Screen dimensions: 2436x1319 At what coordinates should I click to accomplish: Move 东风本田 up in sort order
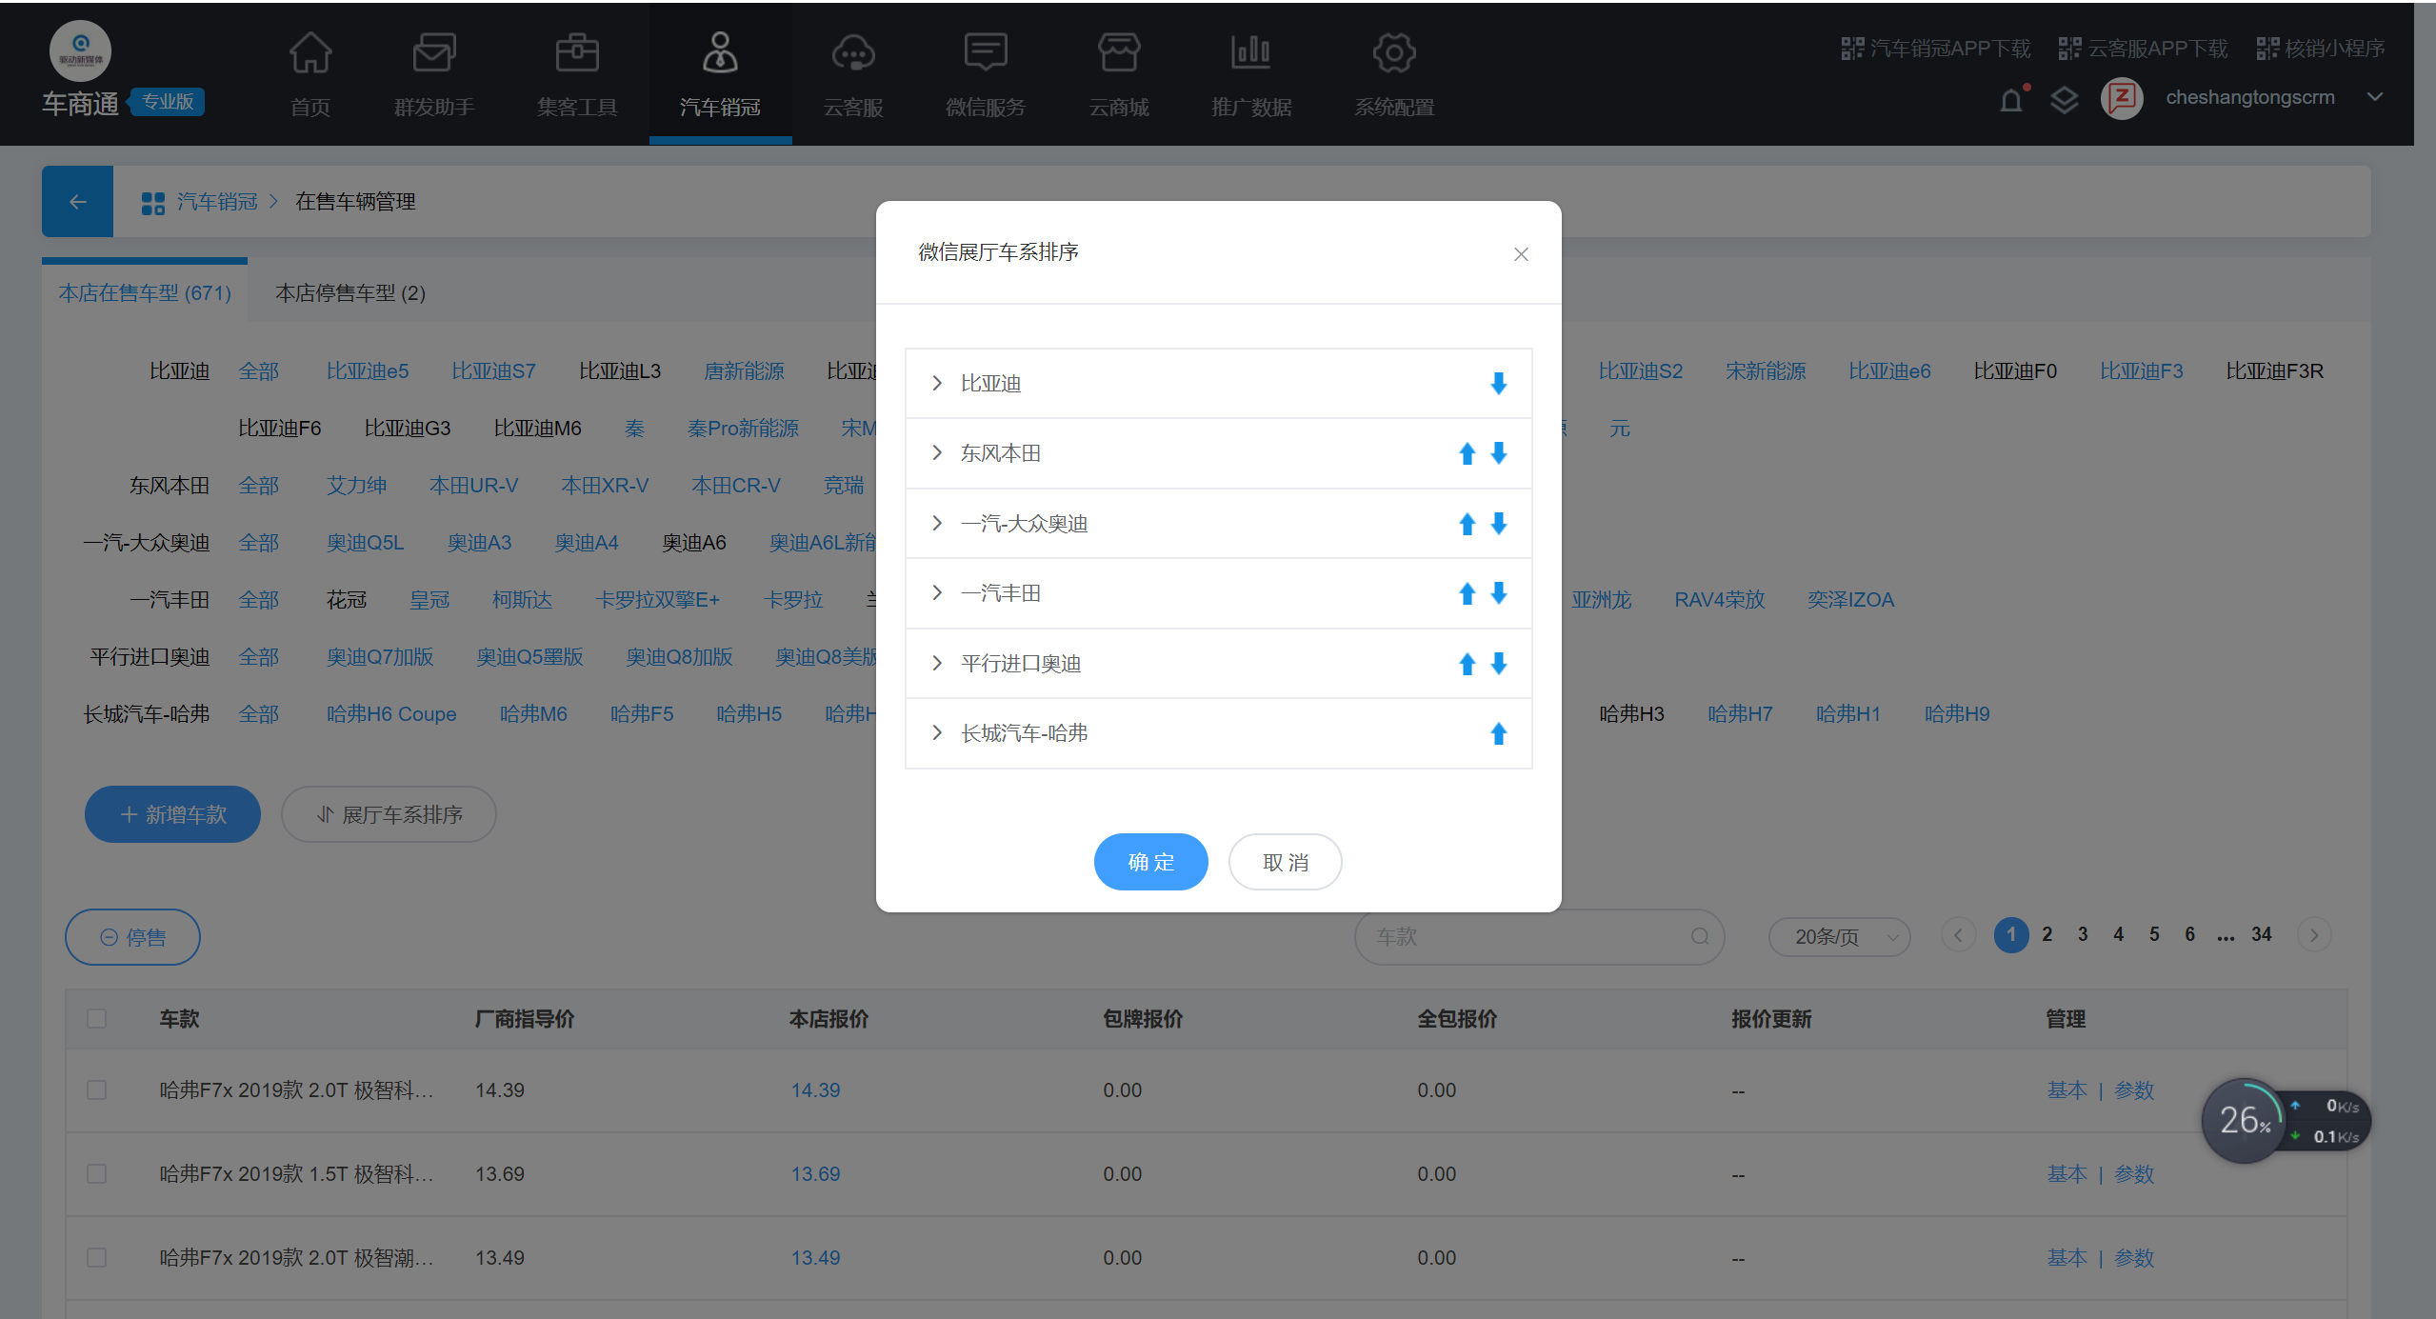tap(1467, 453)
